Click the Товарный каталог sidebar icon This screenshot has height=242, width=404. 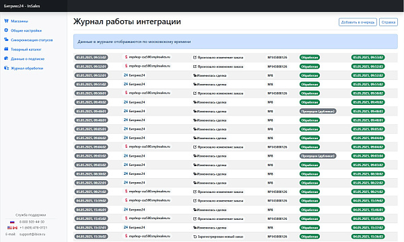pyautogui.click(x=6, y=49)
